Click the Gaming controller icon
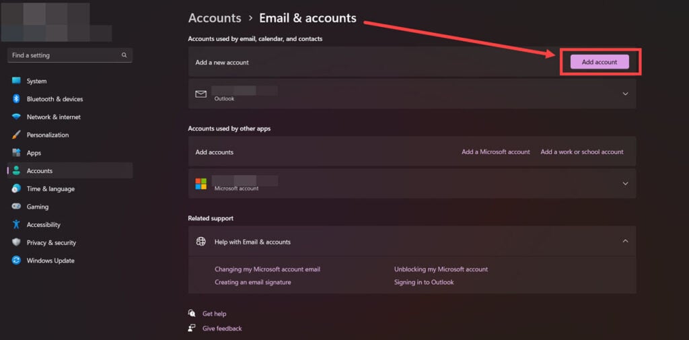This screenshot has height=340, width=689. (16, 206)
